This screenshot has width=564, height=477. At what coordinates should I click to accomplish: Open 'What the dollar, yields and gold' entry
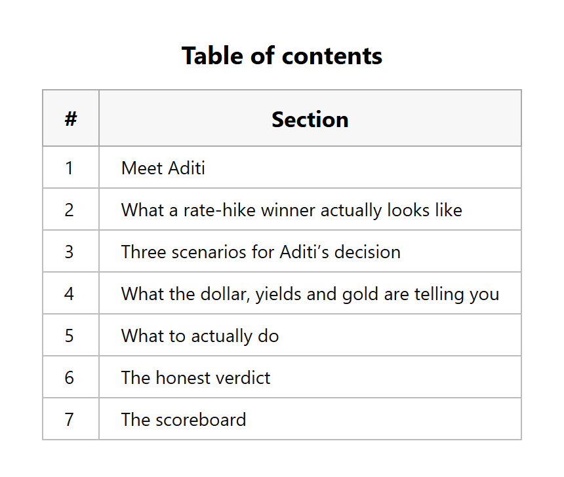pos(310,294)
